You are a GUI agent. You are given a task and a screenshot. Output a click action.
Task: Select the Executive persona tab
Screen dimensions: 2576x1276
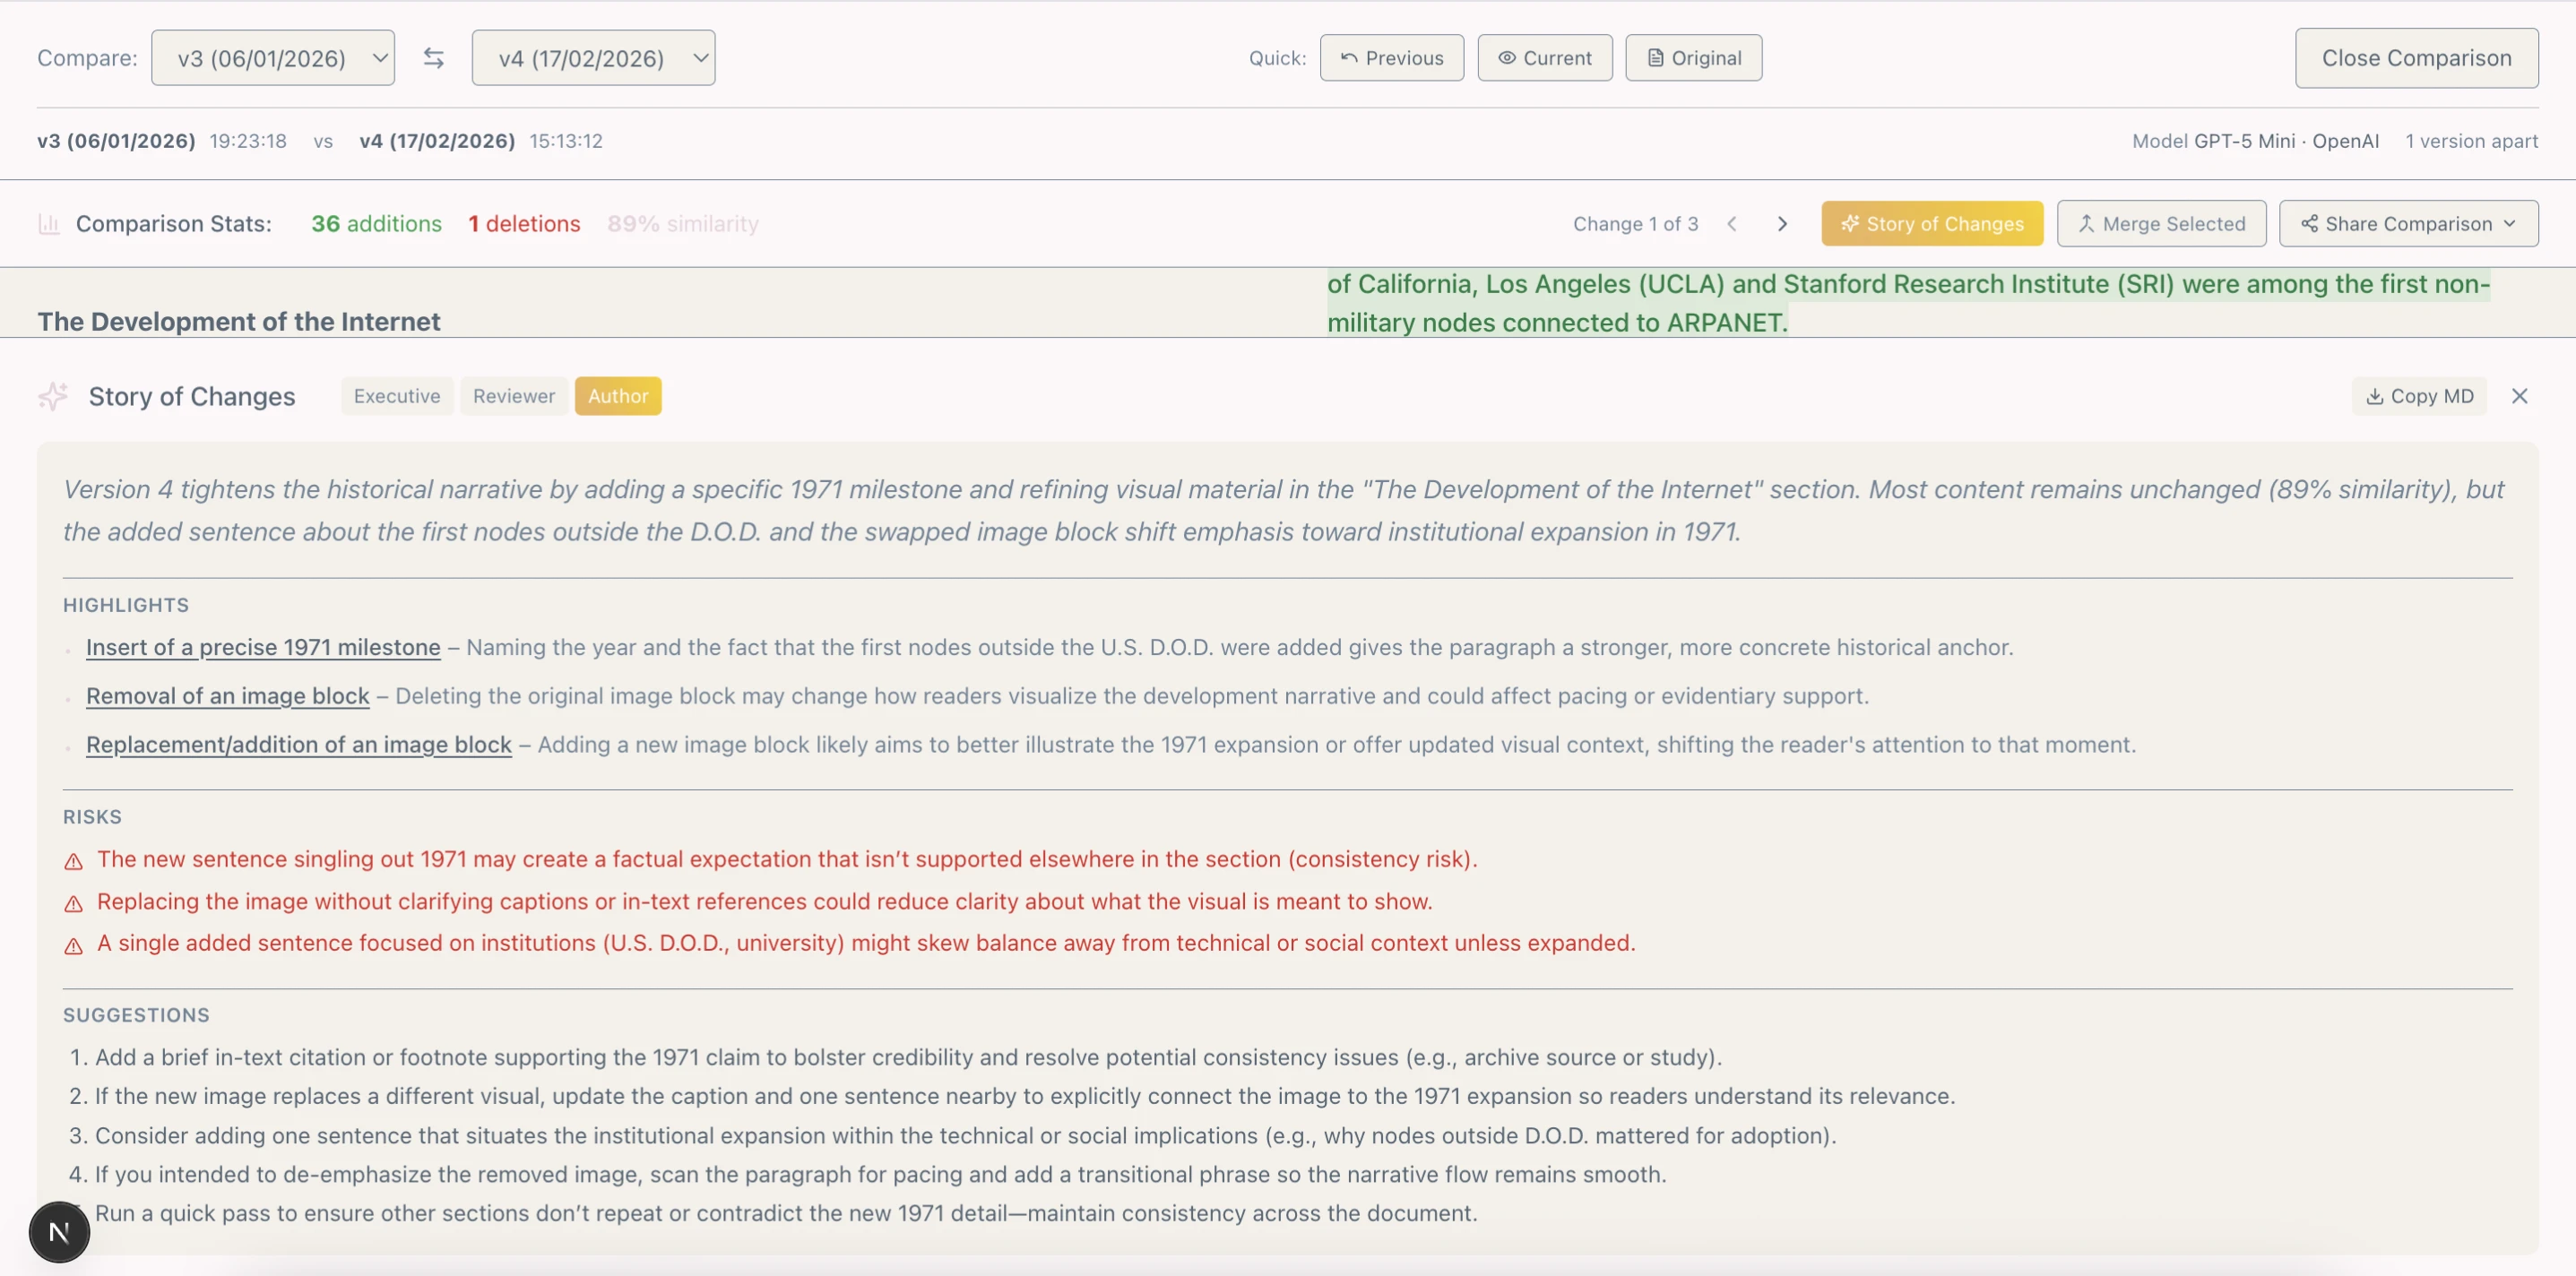(396, 395)
